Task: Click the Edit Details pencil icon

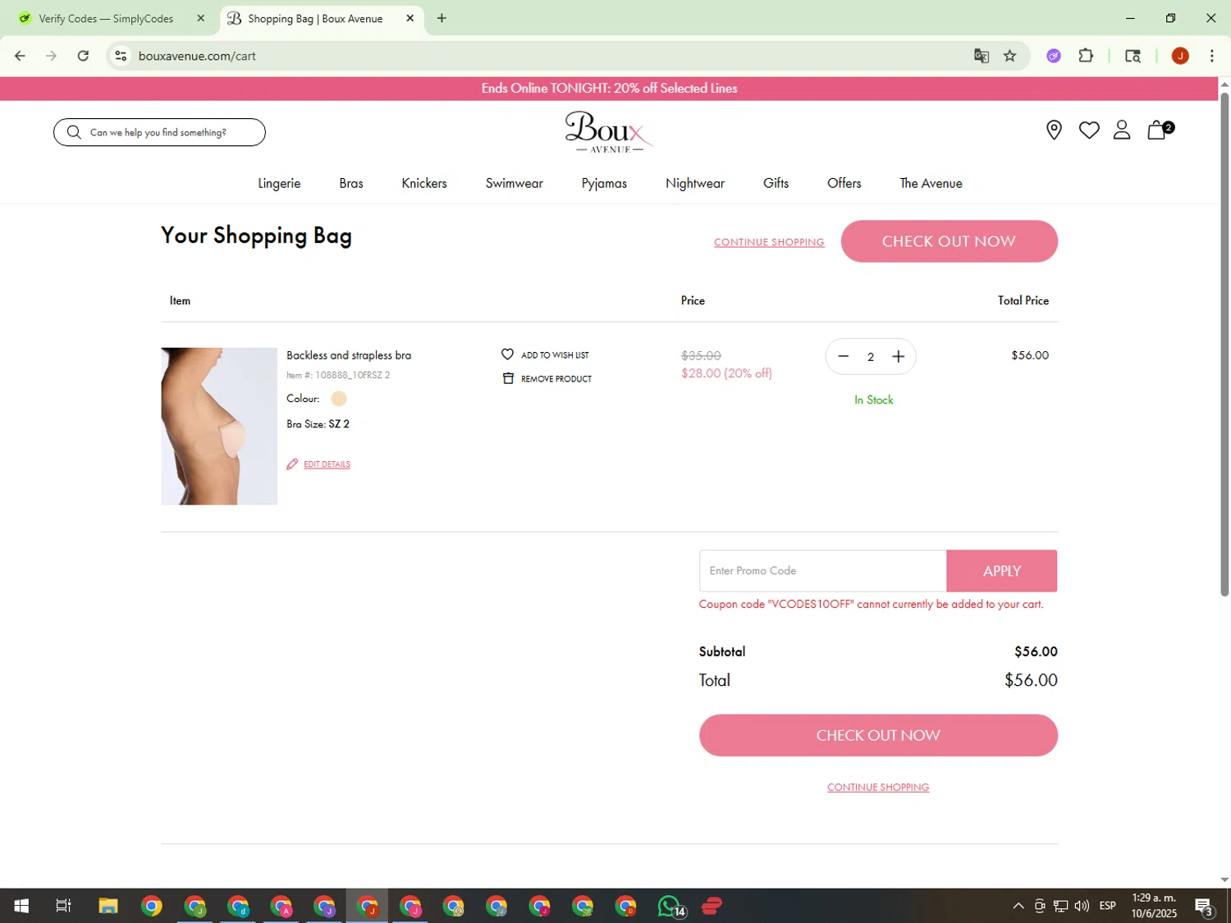Action: [x=292, y=464]
